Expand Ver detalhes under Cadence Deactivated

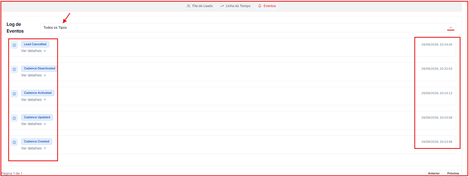[34, 75]
